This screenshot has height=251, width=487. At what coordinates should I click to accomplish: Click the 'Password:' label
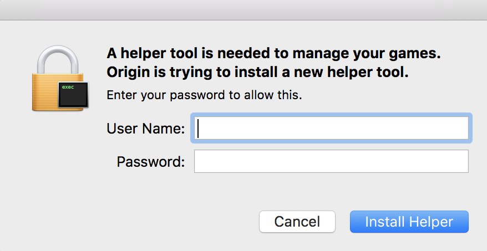(150, 162)
